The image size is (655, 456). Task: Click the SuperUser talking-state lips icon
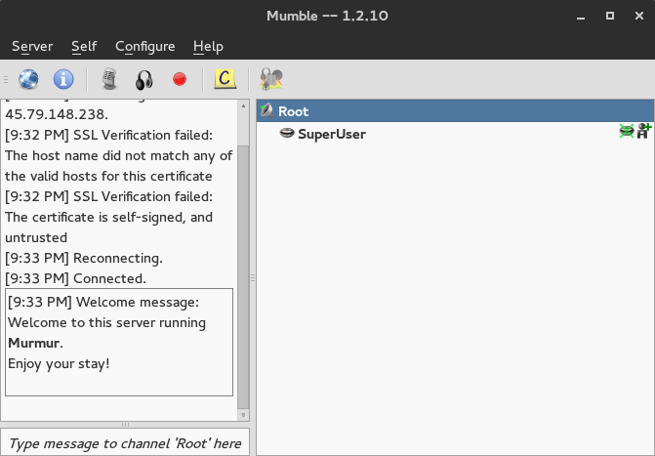click(x=287, y=134)
